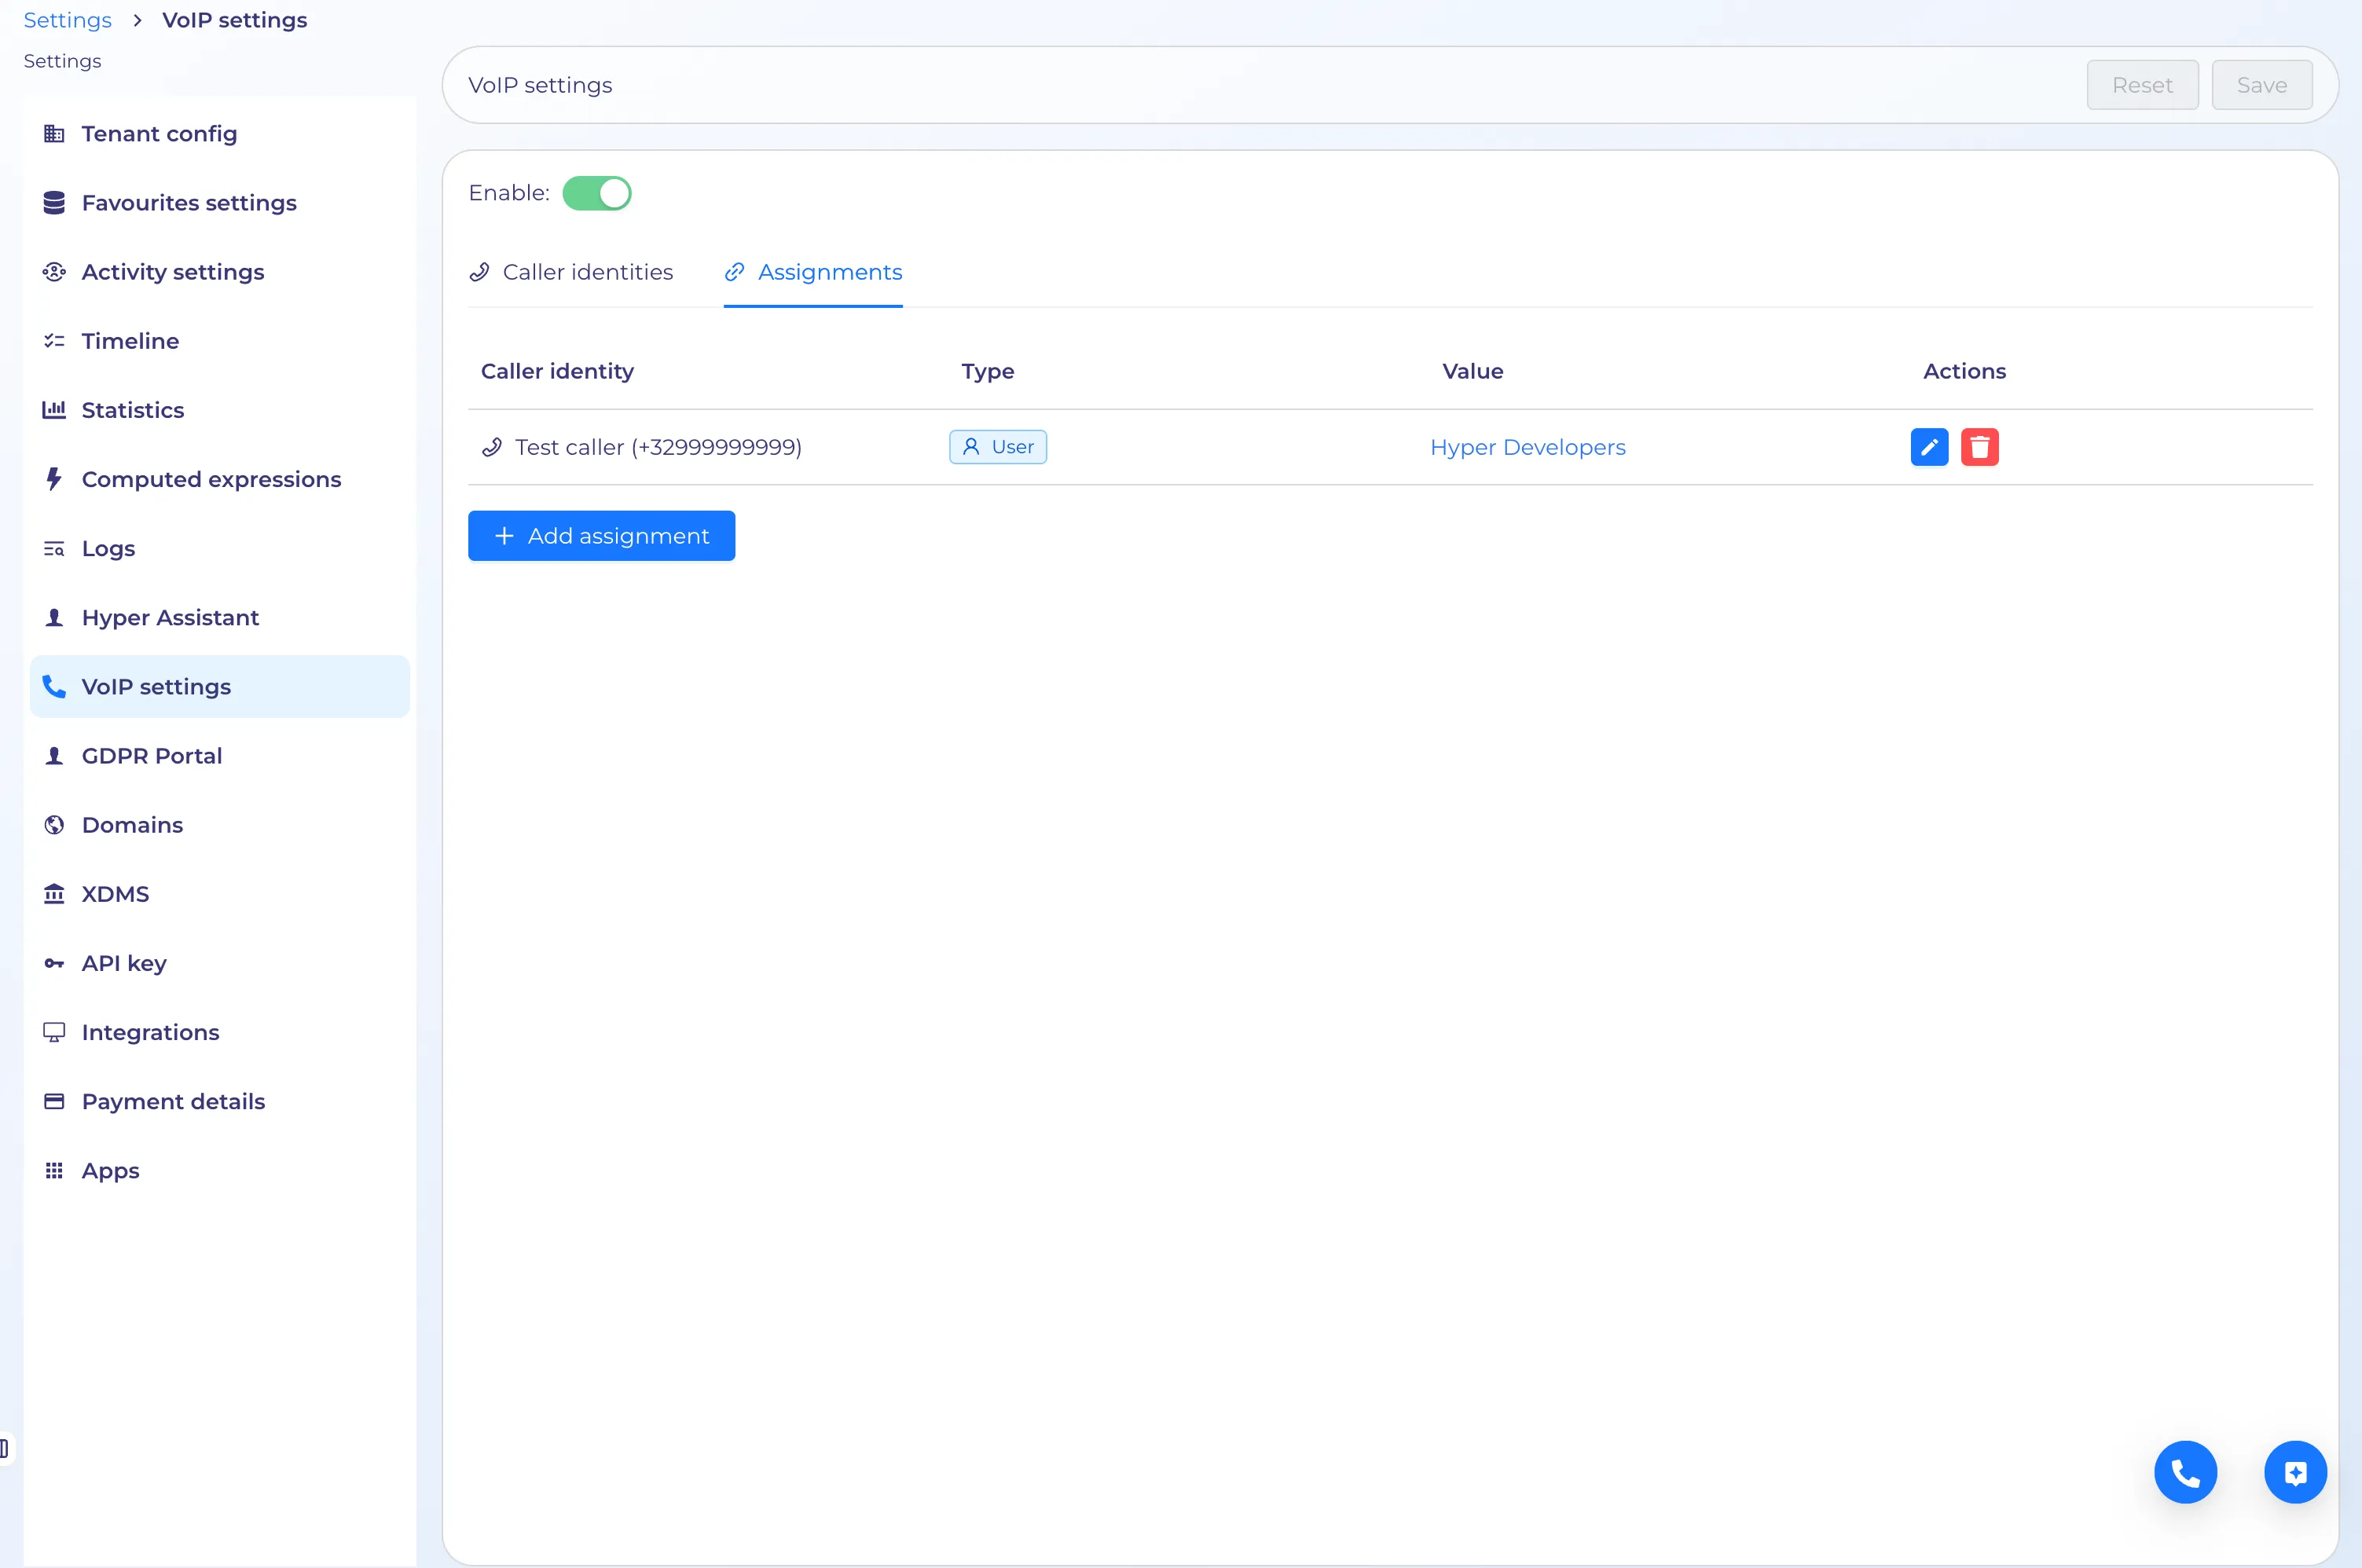Click the Add assignment button

[601, 536]
